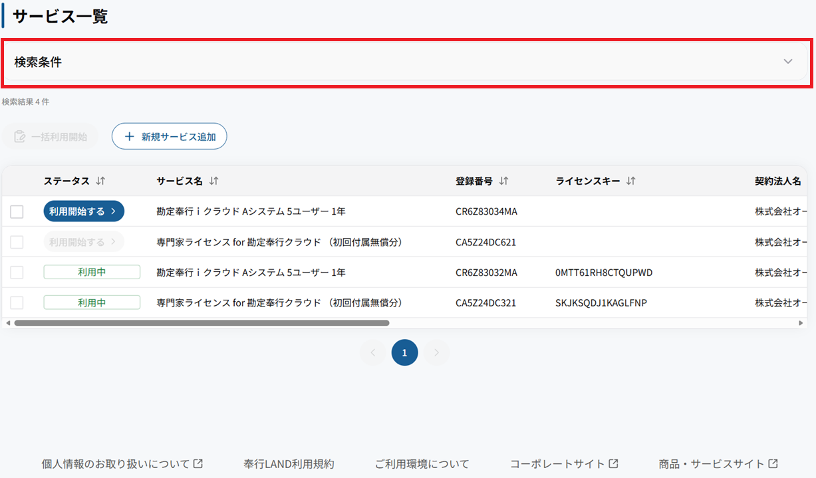
Task: Sort by 登録番号 column arrows
Action: click(x=503, y=181)
